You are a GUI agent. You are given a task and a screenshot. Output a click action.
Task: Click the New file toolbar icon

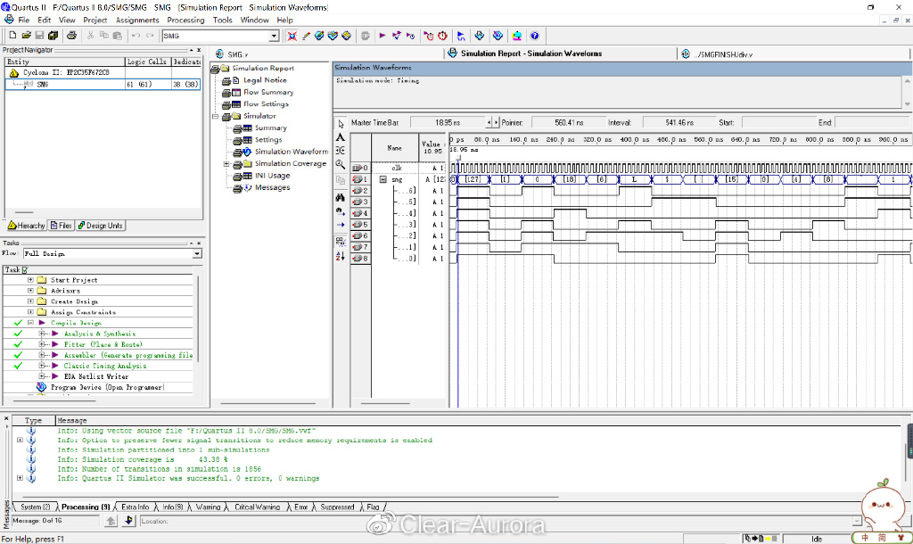12,36
